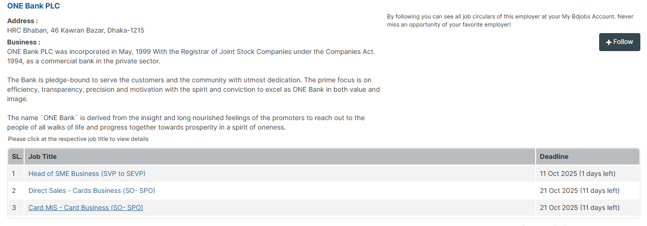Click the SL. column header
This screenshot has width=647, height=226.
tap(17, 156)
